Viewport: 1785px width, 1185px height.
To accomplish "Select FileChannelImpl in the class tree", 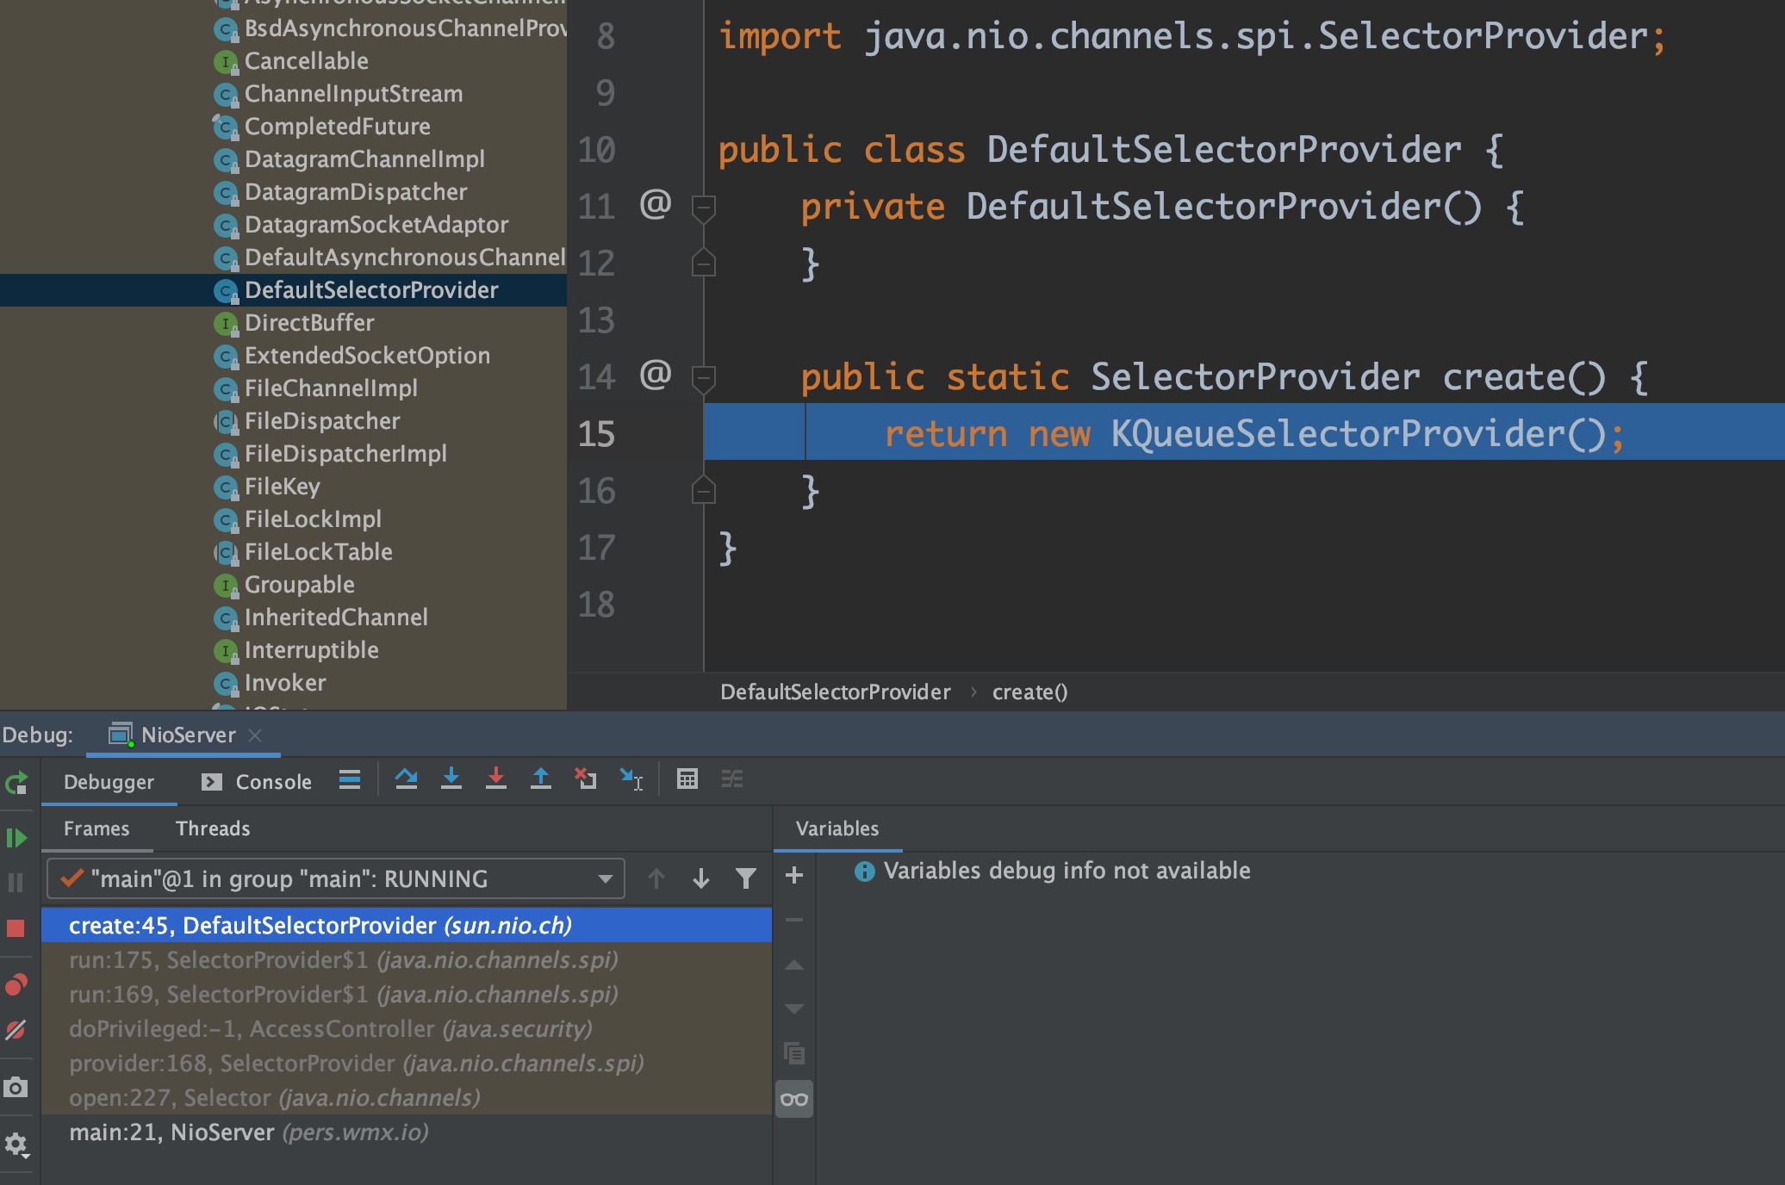I will click(x=331, y=388).
